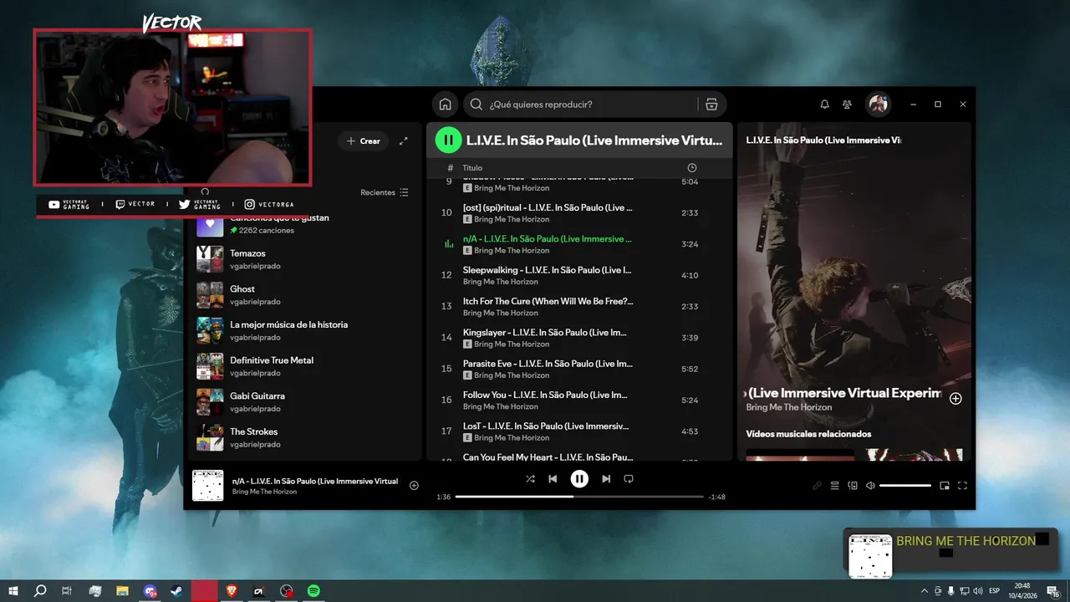
Task: Open the mini player
Action: [x=945, y=486]
